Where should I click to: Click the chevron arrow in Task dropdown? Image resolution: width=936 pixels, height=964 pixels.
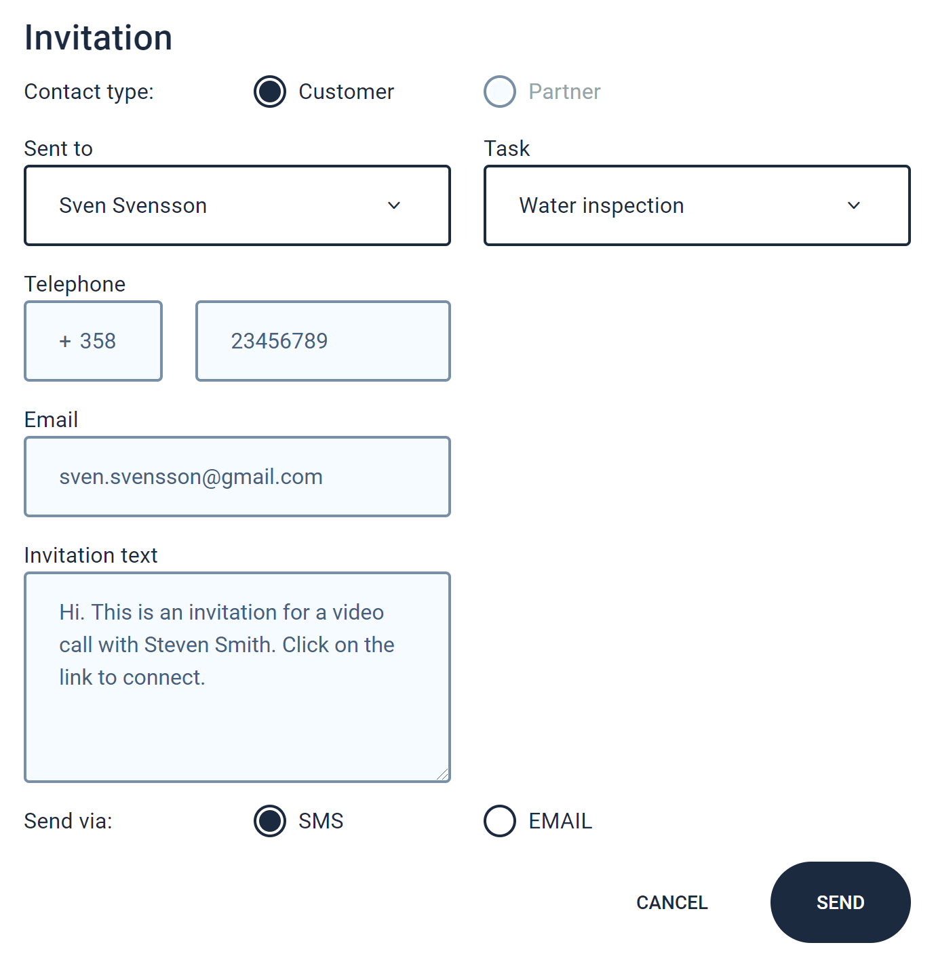[854, 205]
